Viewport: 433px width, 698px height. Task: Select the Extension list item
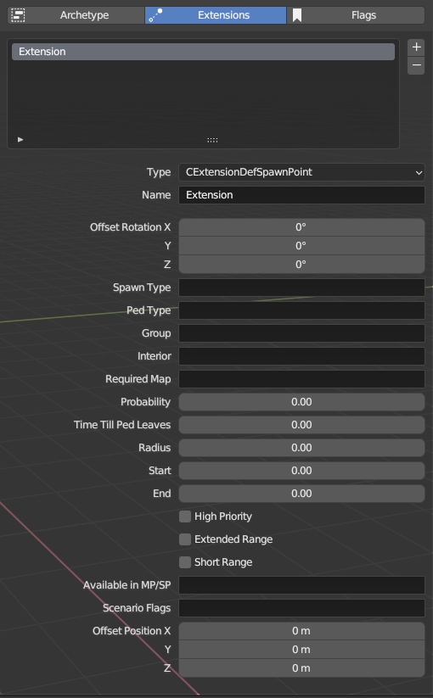coord(203,52)
